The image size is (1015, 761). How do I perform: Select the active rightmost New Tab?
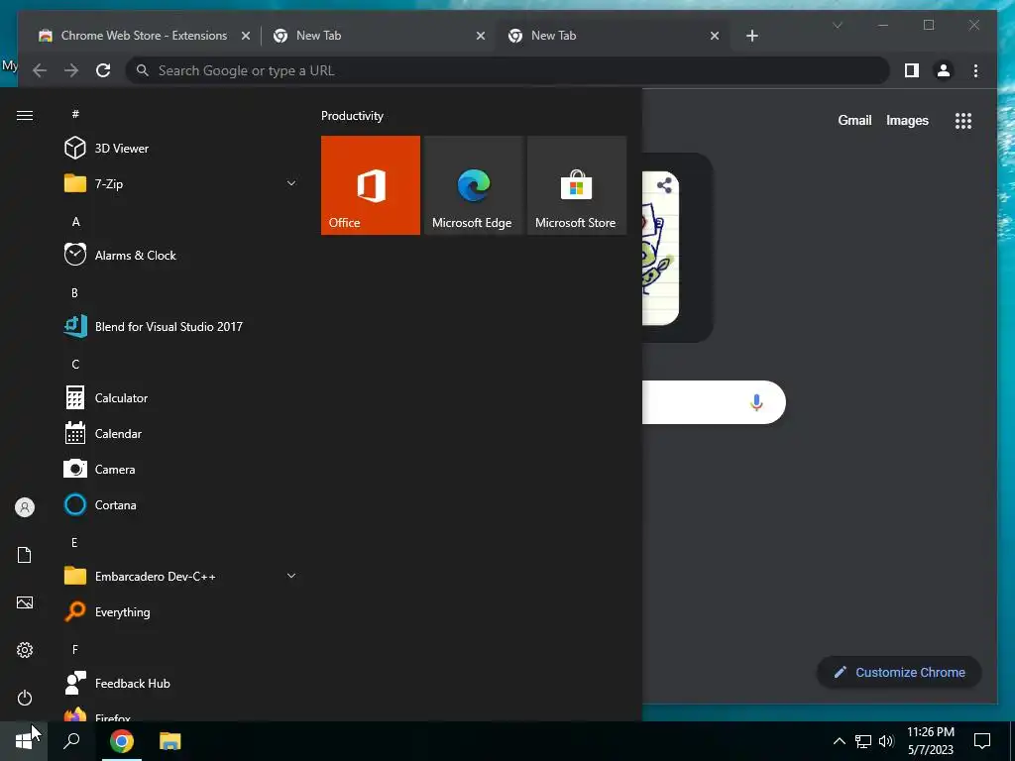point(613,36)
